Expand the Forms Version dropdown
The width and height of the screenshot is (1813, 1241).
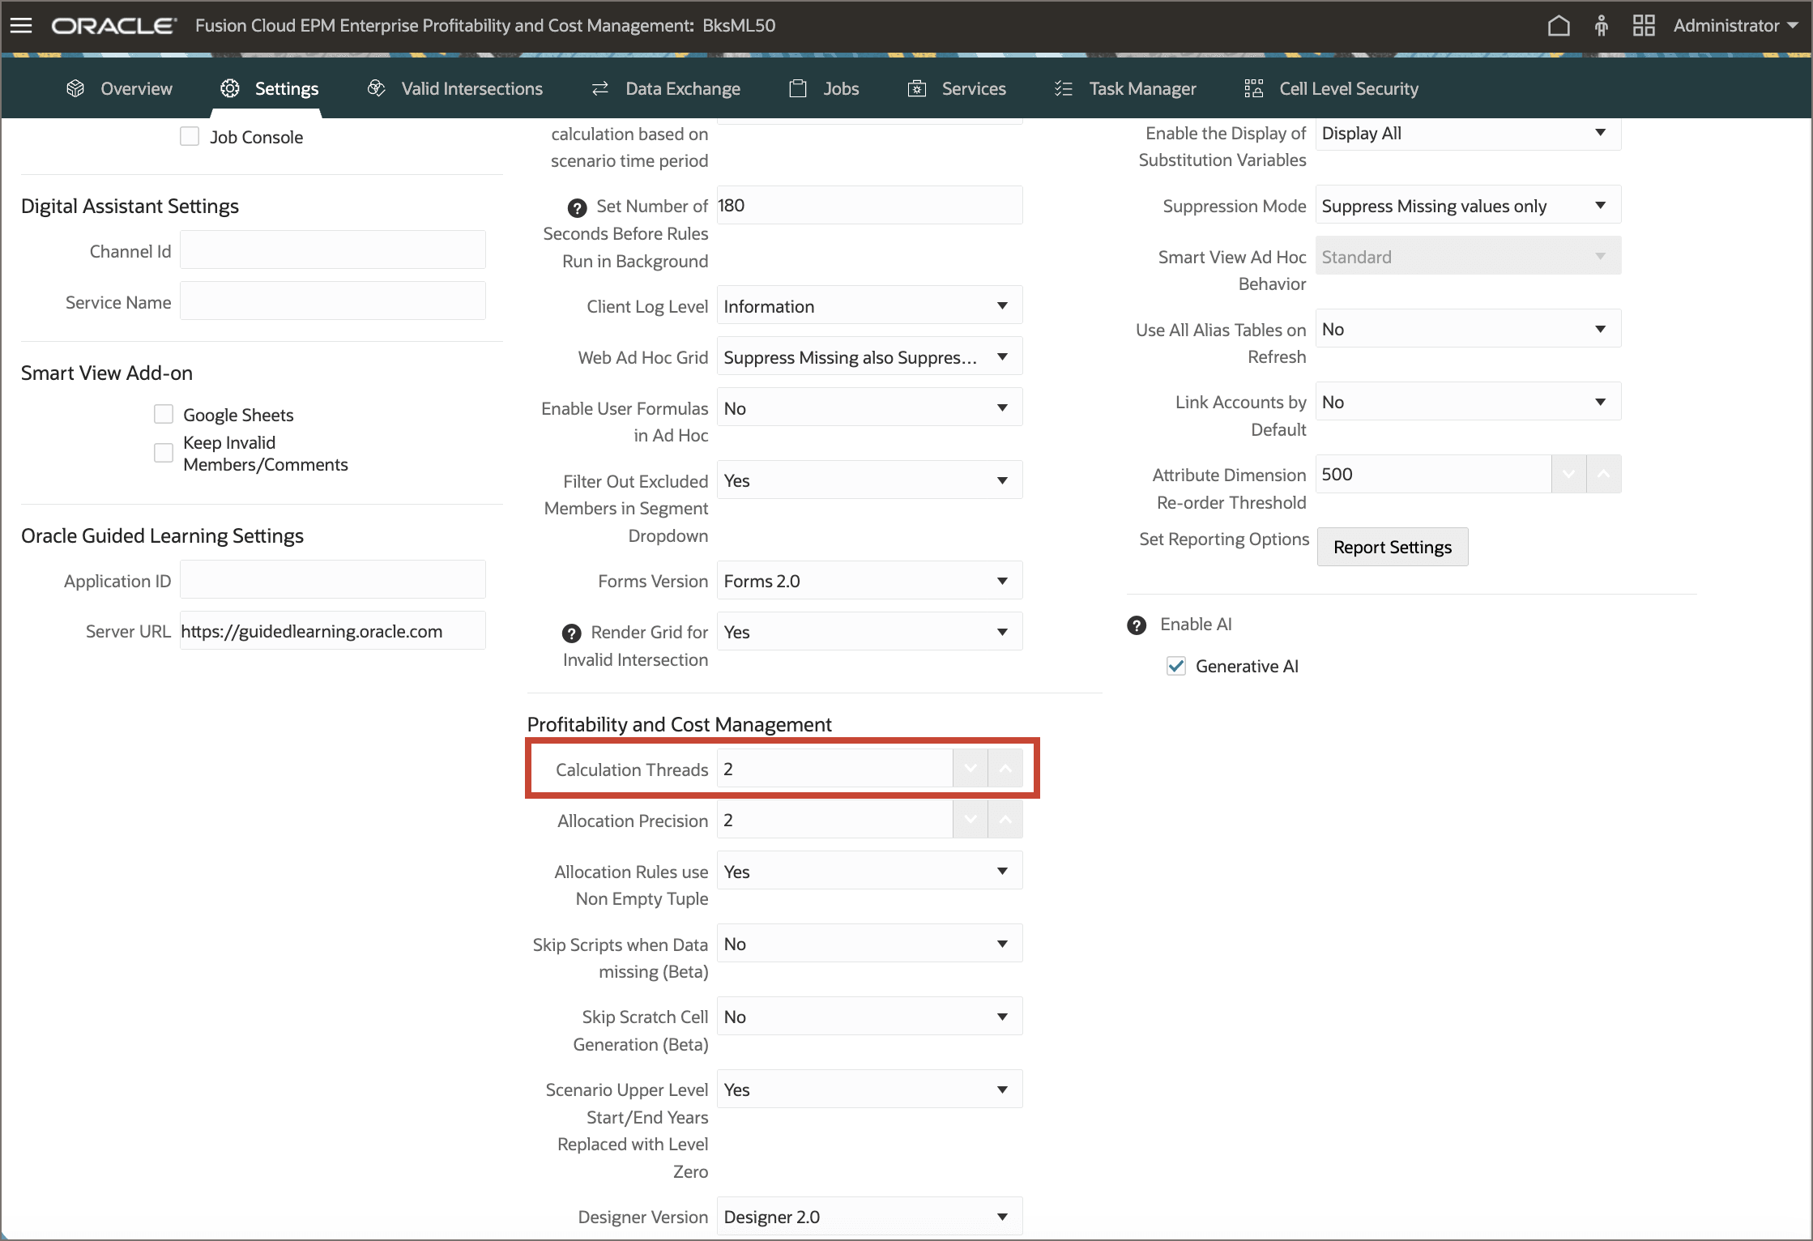point(1002,580)
